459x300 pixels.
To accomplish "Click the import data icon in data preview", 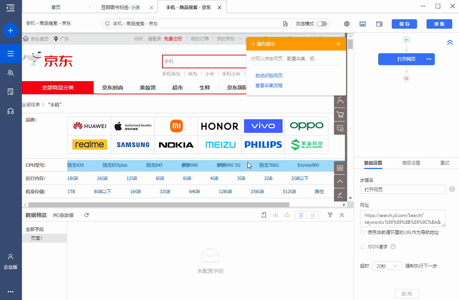I will coord(275,215).
